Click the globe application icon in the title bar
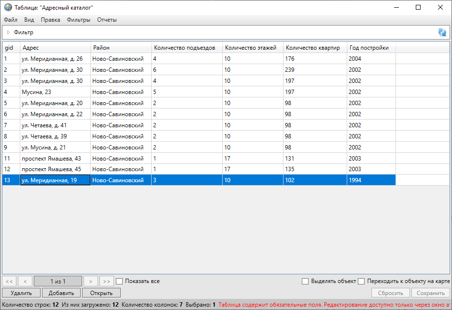This screenshot has width=452, height=310. 8,7
